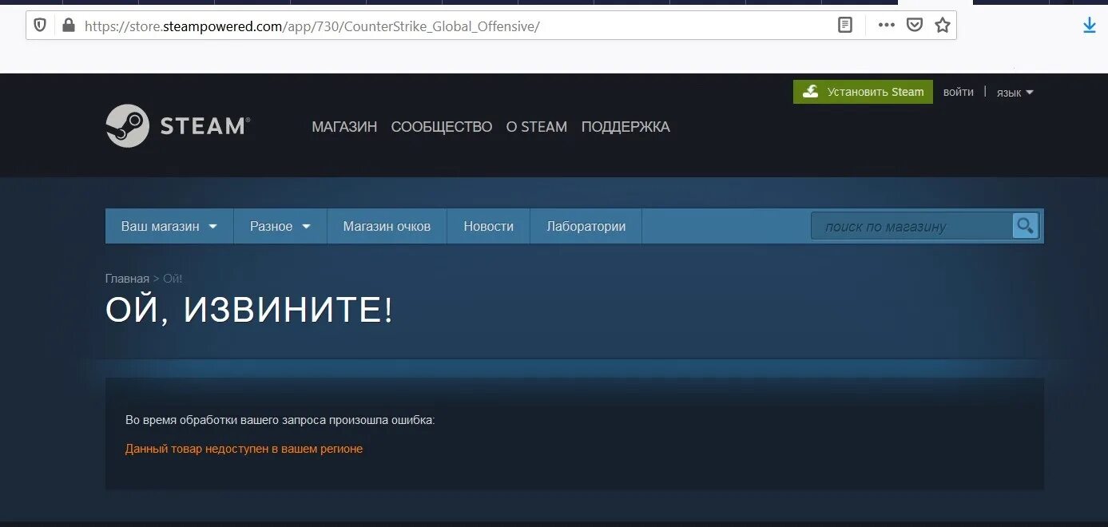Open the О STEAM menu item

click(537, 127)
